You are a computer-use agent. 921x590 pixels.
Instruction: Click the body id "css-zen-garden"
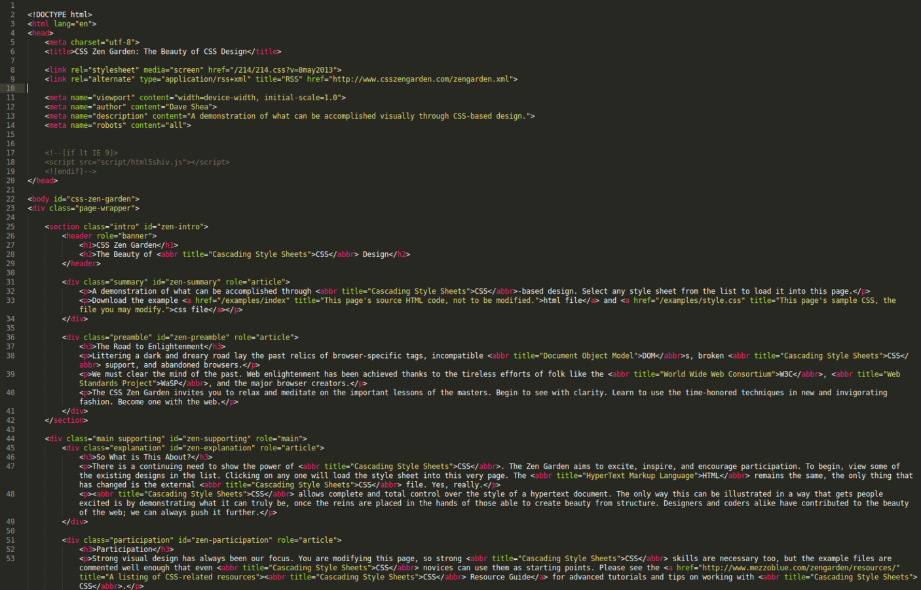101,199
